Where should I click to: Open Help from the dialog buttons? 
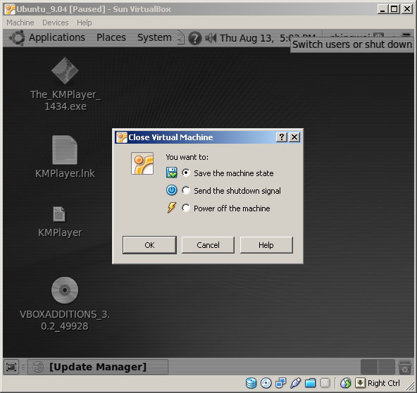tap(266, 245)
